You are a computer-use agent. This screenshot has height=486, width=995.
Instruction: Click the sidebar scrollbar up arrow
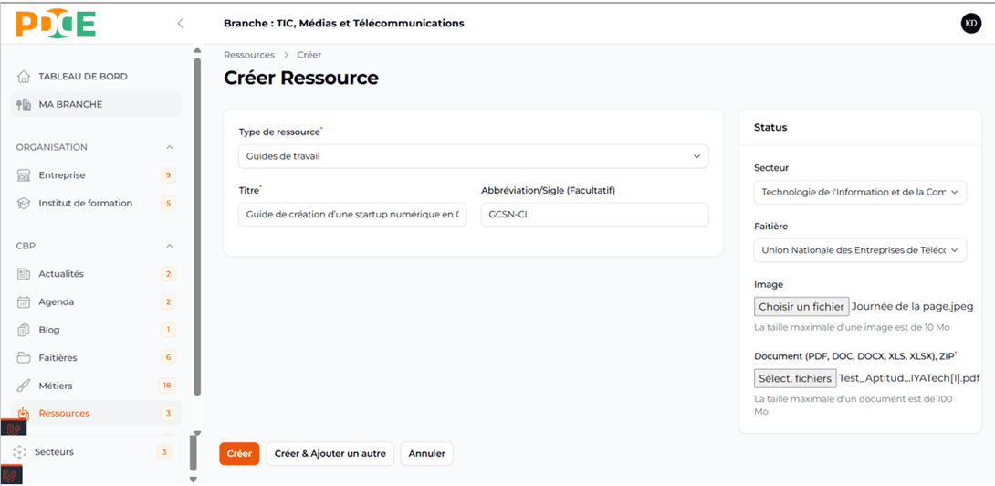tap(196, 50)
